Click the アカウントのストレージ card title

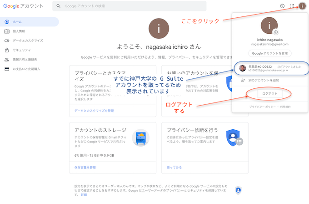click(100, 130)
